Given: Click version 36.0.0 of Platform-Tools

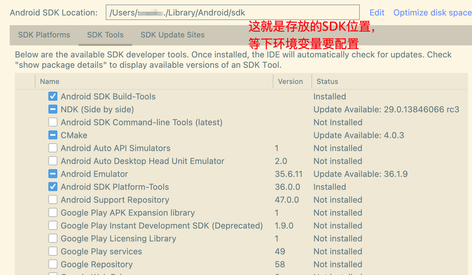Looking at the screenshot, I should click(x=288, y=187).
